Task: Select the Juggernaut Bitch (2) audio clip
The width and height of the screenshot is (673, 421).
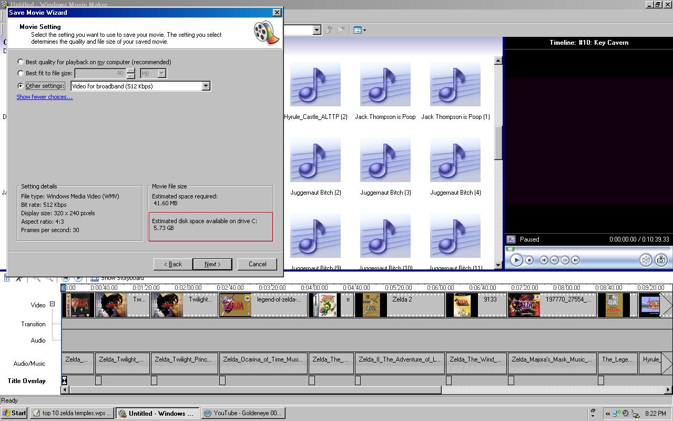Action: [315, 167]
